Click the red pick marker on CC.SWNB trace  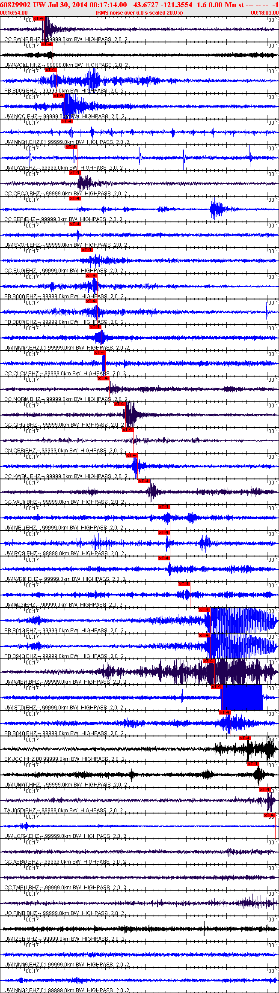39,18
